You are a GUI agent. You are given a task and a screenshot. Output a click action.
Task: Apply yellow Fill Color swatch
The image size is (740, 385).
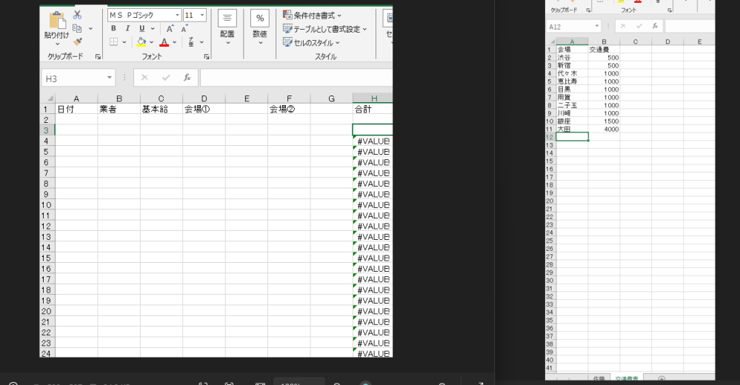coord(141,42)
